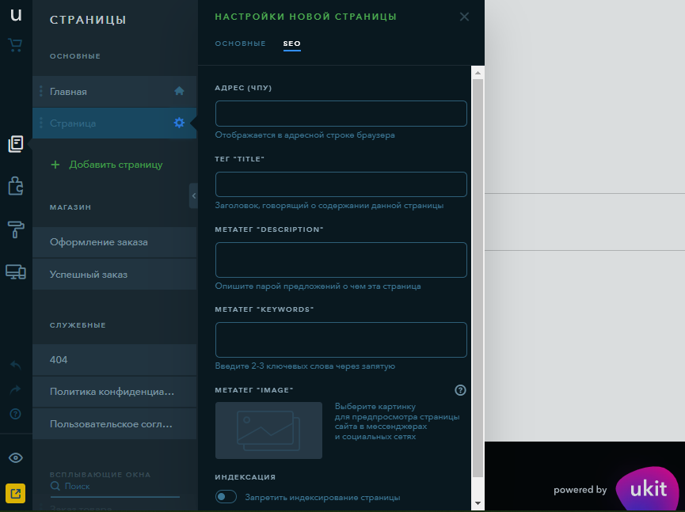Select the SEO tab

(x=291, y=44)
